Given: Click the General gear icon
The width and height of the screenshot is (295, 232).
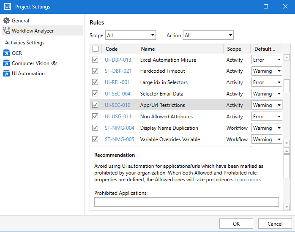Looking at the screenshot, I should pyautogui.click(x=6, y=20).
